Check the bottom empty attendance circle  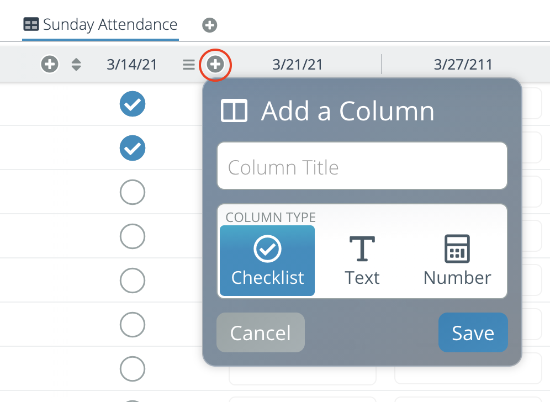132,369
